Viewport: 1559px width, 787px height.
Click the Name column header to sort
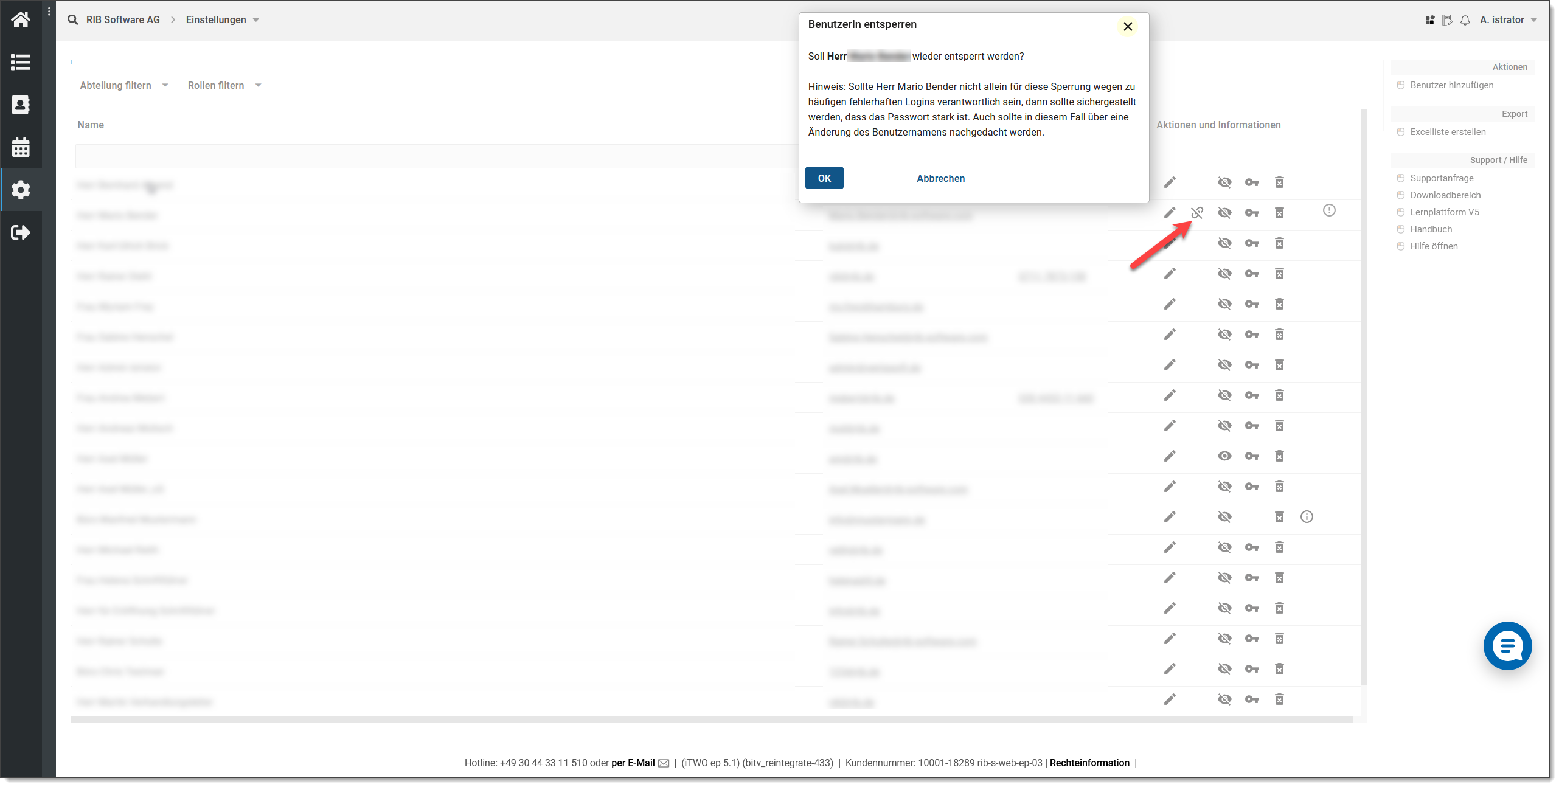click(x=91, y=125)
